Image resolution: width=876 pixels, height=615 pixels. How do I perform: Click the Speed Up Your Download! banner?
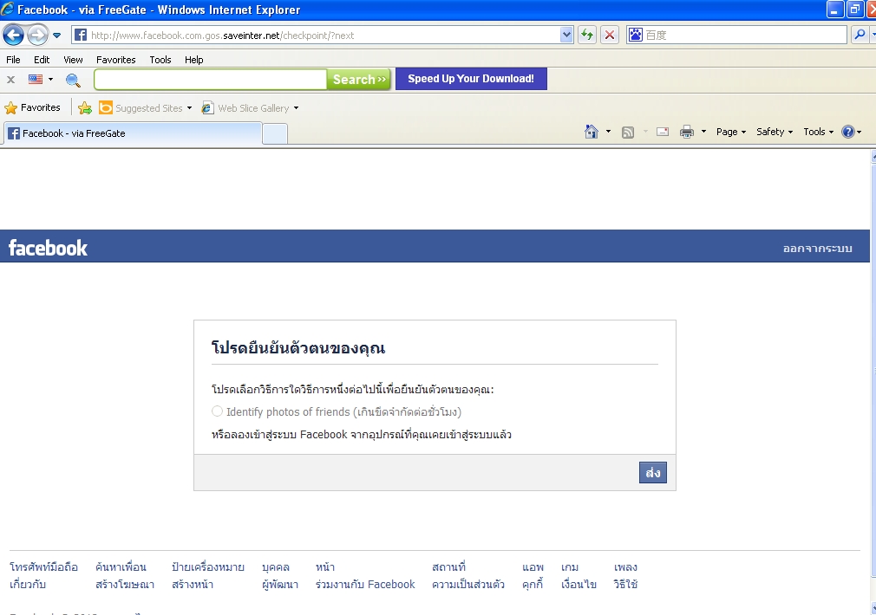(x=471, y=79)
